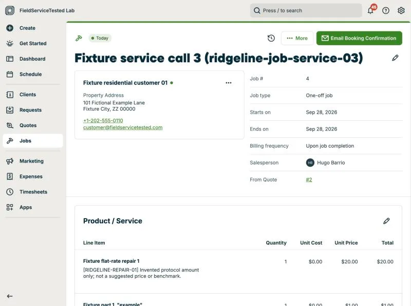The height and width of the screenshot is (306, 411).
Task: Click into the Press / to search field
Action: [x=306, y=10]
